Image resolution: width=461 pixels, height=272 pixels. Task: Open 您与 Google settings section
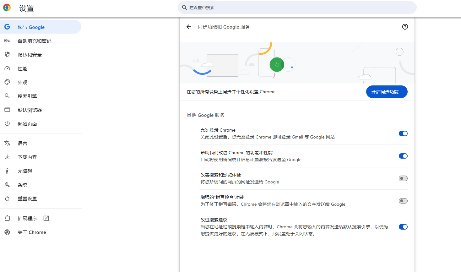point(41,27)
